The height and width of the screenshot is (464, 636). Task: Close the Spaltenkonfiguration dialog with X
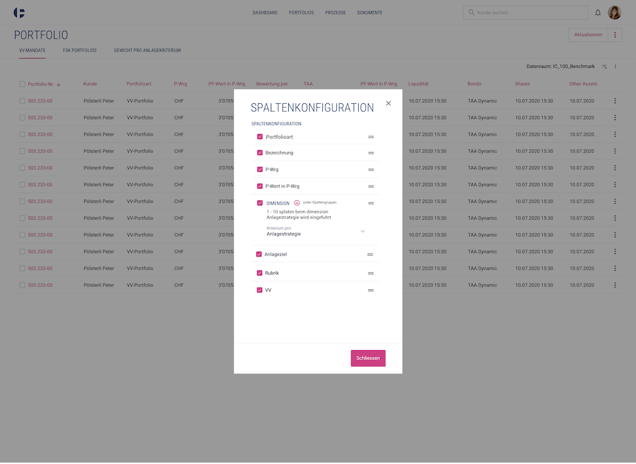coord(388,103)
